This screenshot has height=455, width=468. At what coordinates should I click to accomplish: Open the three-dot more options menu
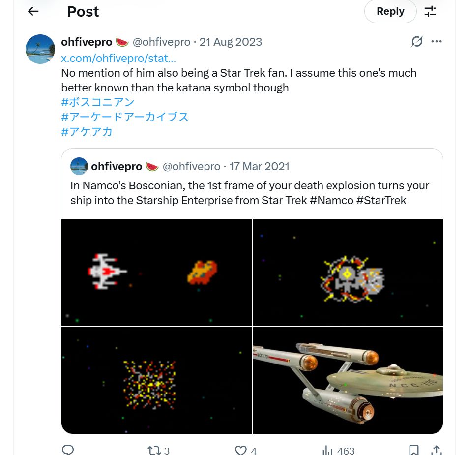pyautogui.click(x=437, y=42)
